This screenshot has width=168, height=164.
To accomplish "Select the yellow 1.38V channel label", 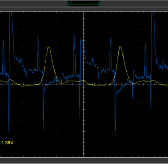I will pyautogui.click(x=8, y=142).
